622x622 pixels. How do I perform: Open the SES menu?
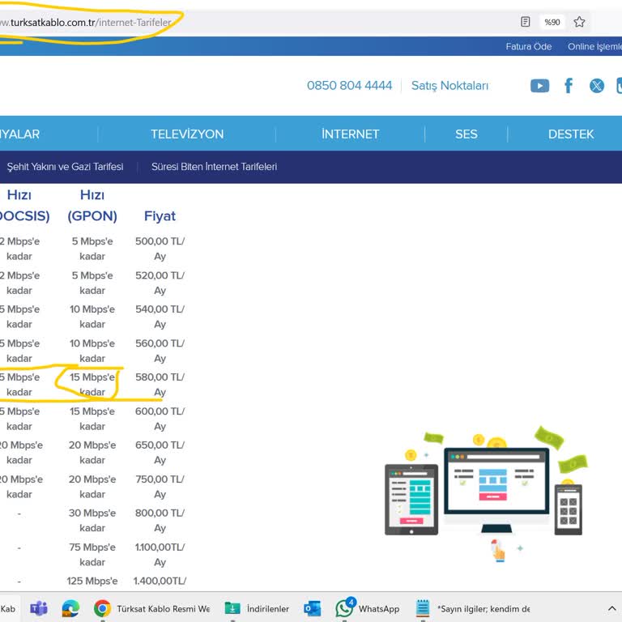click(466, 134)
